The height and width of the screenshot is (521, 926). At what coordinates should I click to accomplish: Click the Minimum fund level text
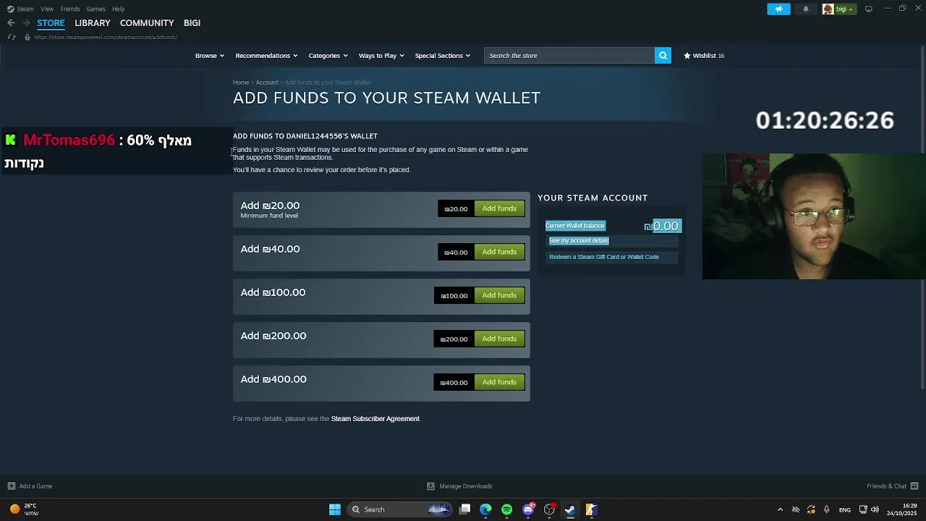coord(269,216)
